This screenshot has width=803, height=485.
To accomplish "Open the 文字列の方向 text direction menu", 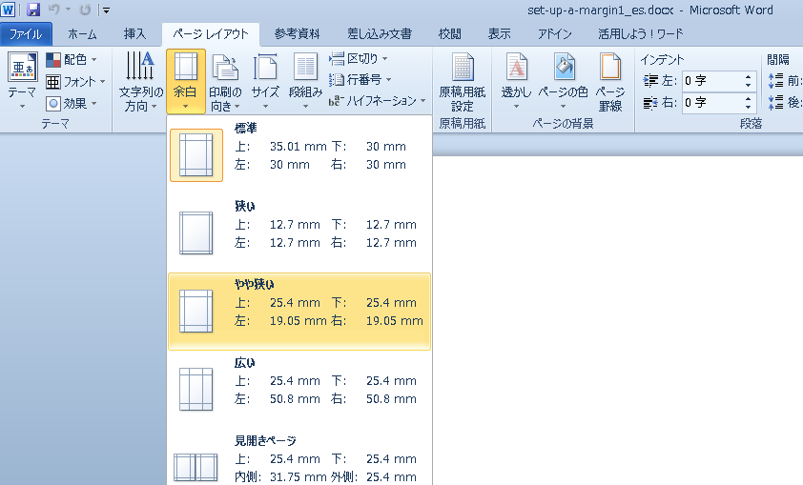I will click(x=141, y=81).
